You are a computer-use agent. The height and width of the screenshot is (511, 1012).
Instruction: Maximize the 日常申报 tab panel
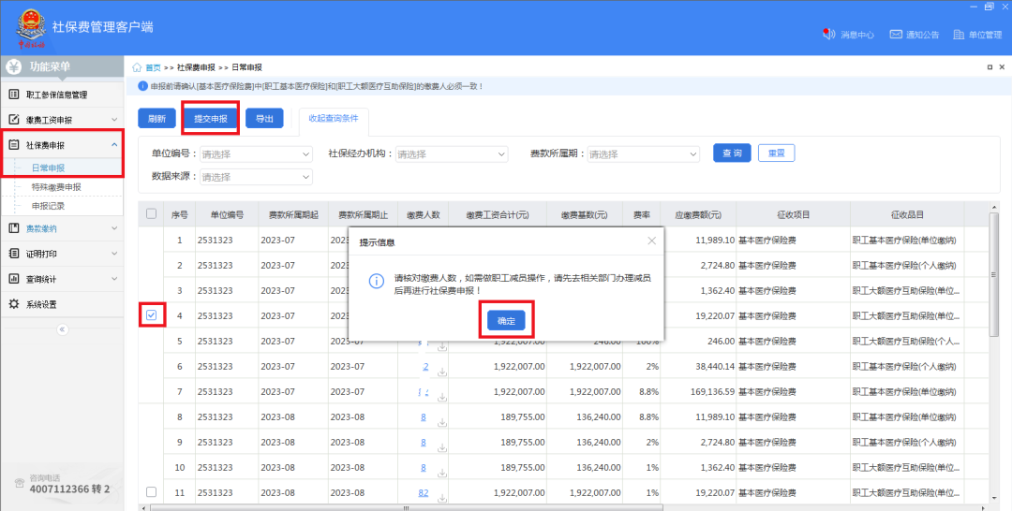[990, 67]
